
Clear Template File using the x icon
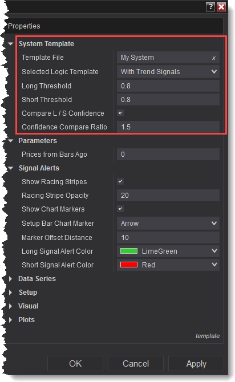214,58
